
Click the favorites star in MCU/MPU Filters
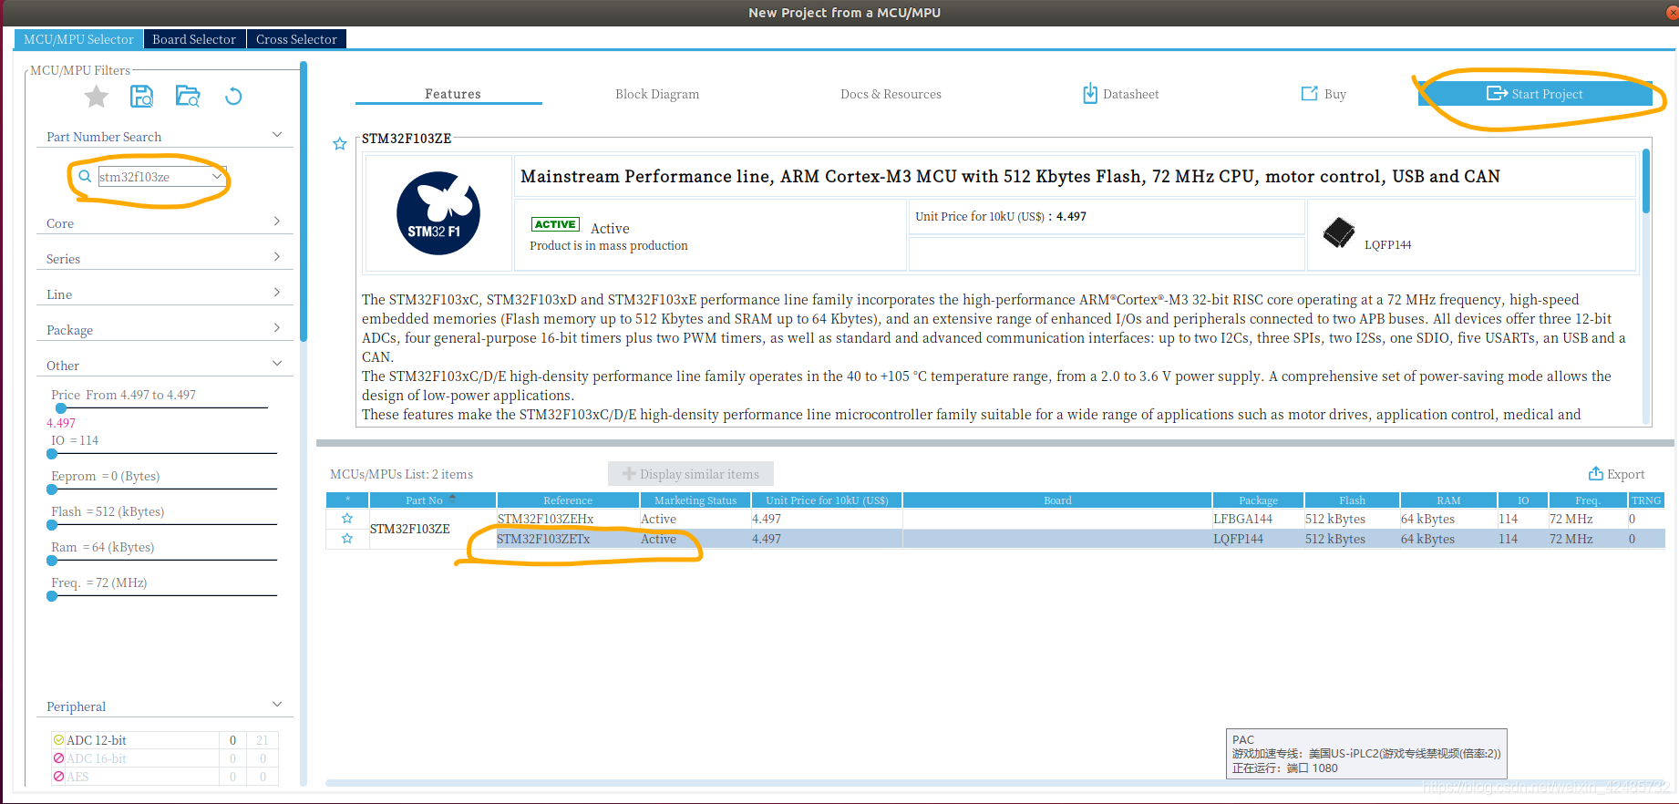pos(97,97)
